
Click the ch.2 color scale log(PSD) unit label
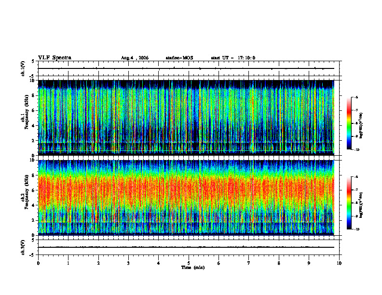[x=362, y=205]
